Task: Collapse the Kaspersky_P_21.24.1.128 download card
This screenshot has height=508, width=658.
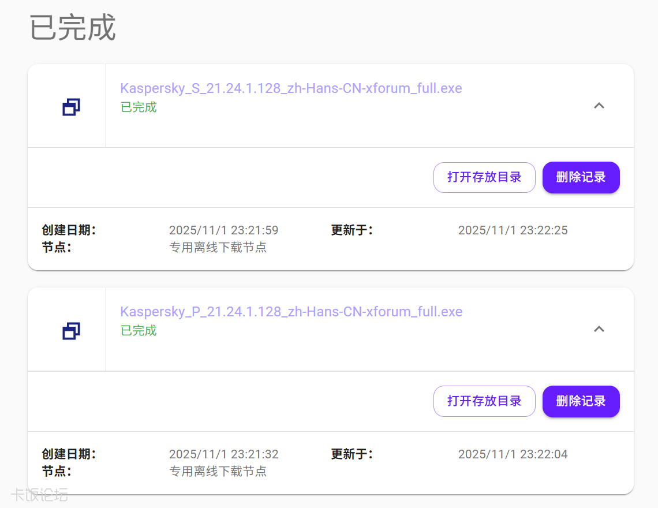Action: [x=599, y=329]
